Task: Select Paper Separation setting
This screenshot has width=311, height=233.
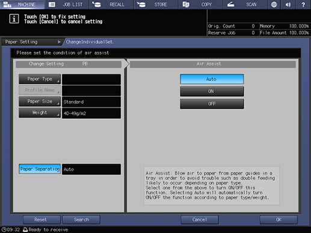Action: point(40,169)
